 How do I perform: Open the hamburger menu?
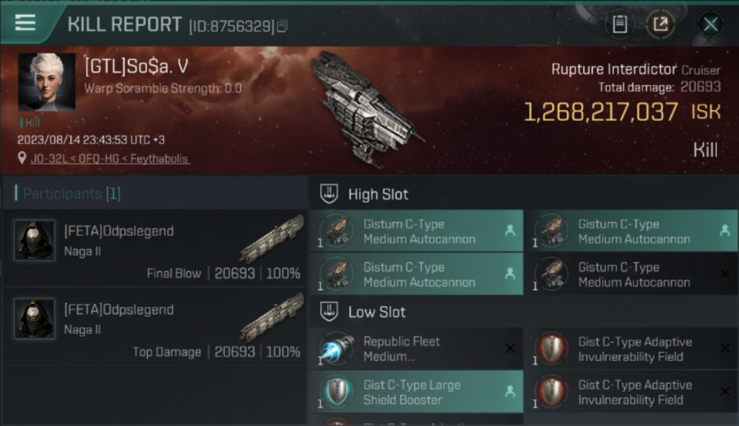coord(25,23)
